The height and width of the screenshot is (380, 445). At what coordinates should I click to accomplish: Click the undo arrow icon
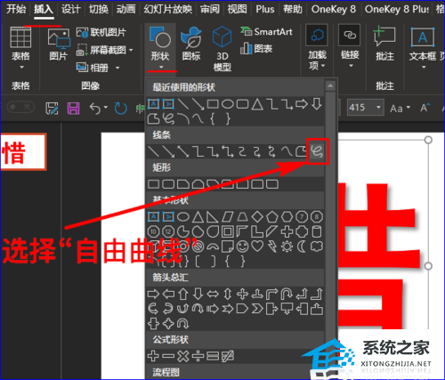(95, 109)
